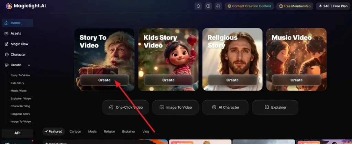Select the Music tab

(92, 131)
